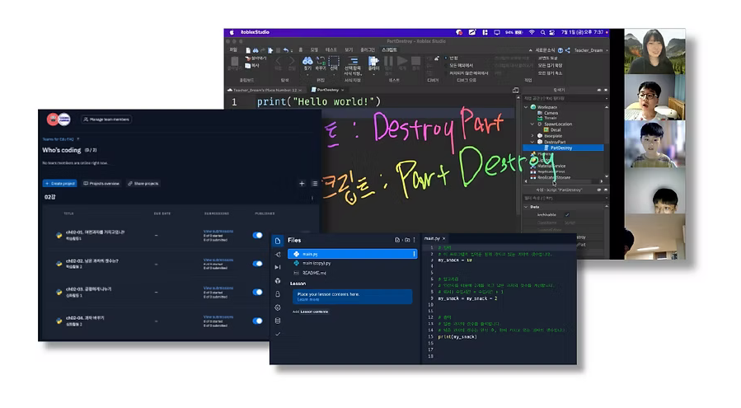Click the new file icon in Files header
741x408 pixels.
(x=397, y=240)
